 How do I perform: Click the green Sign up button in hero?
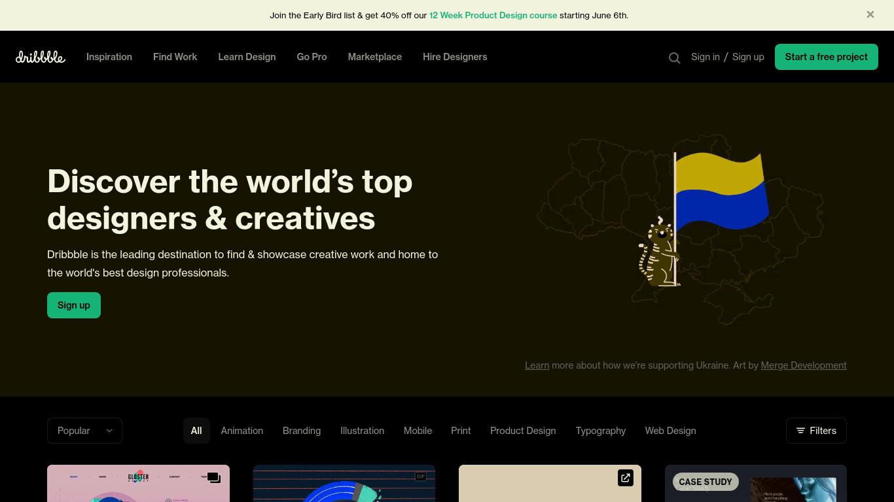(74, 305)
